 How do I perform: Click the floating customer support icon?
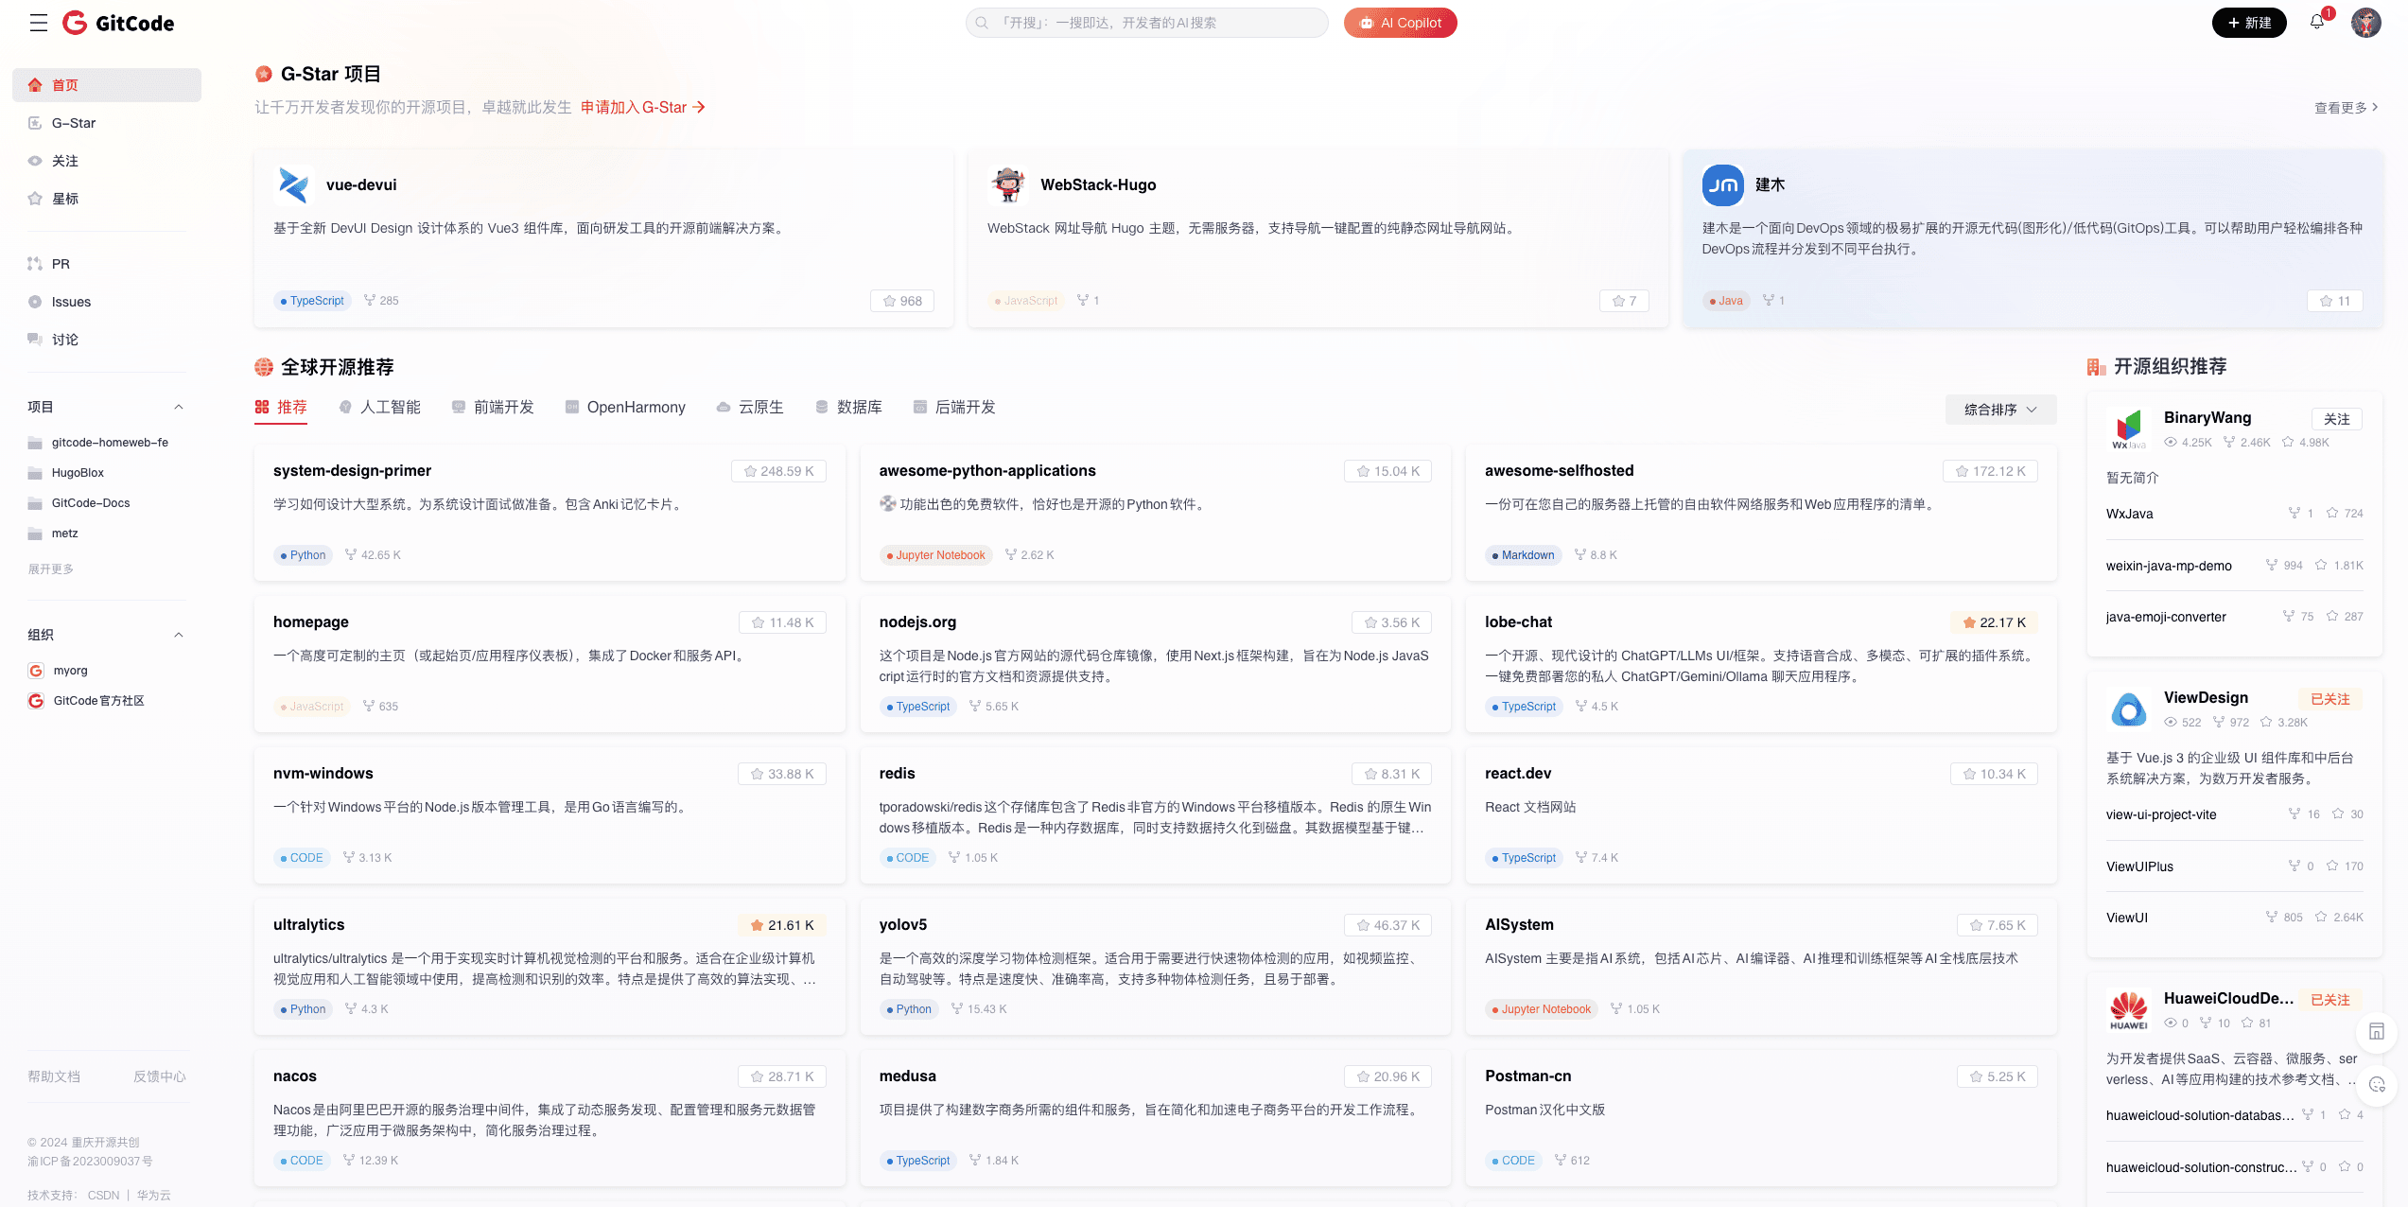tap(2377, 1084)
